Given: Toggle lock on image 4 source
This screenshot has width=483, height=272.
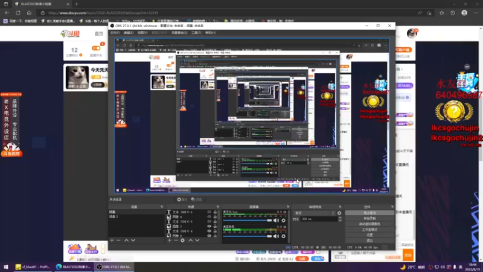Looking at the screenshot, I should (215, 217).
